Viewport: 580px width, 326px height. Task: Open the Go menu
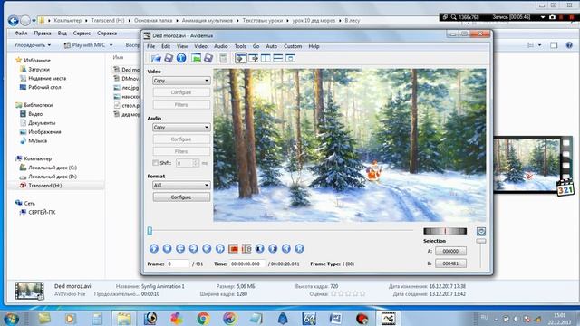coord(256,46)
